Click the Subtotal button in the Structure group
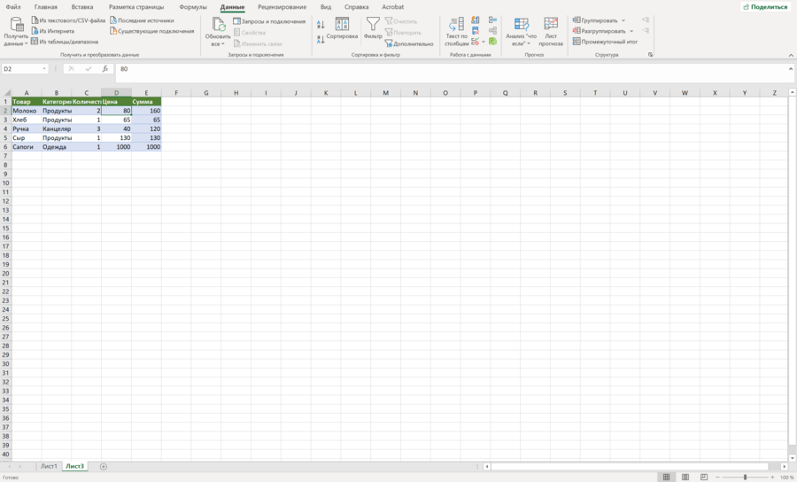The height and width of the screenshot is (482, 797). coord(605,42)
